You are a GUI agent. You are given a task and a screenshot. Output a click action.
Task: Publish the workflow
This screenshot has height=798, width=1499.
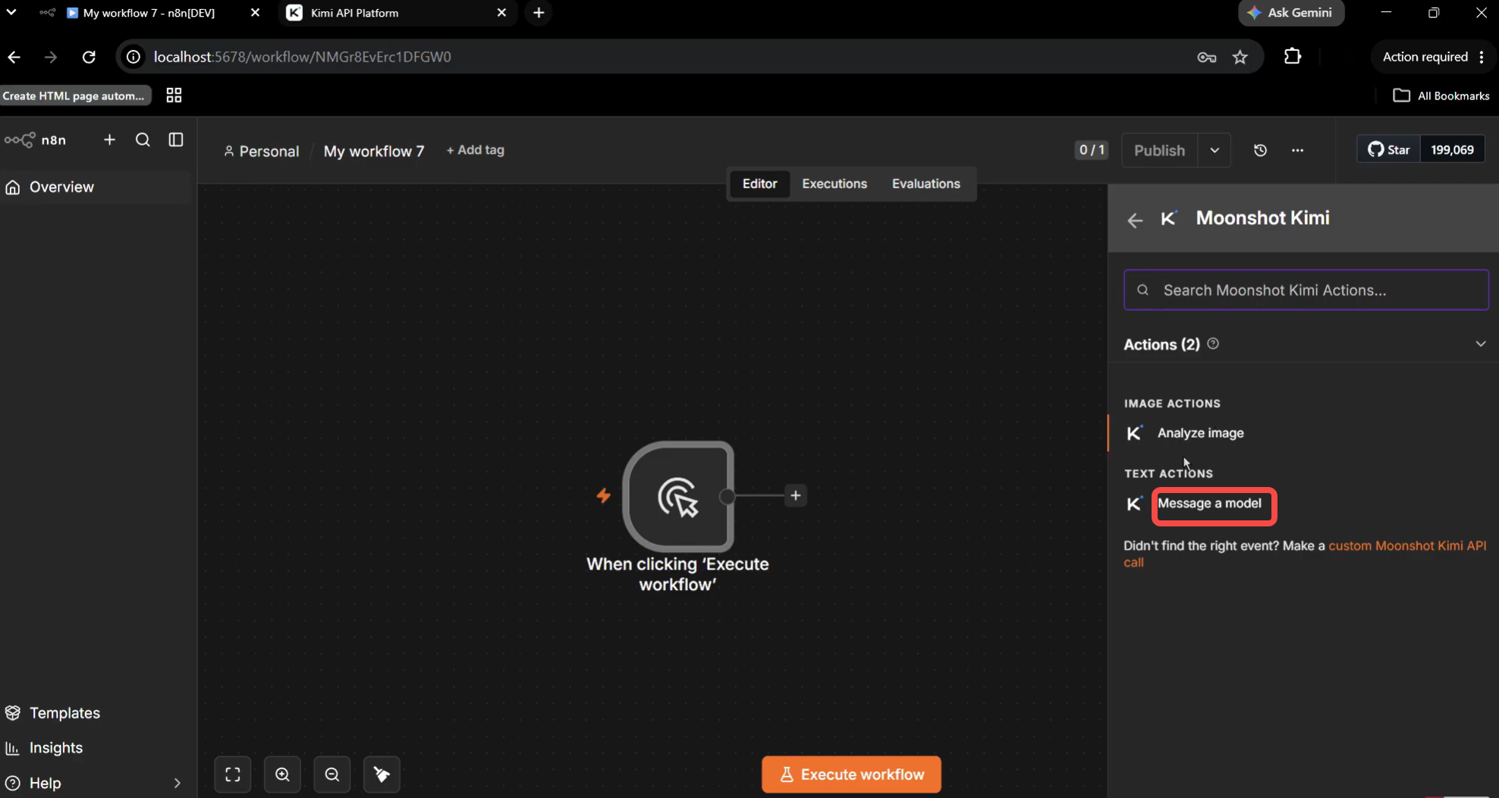pyautogui.click(x=1159, y=150)
